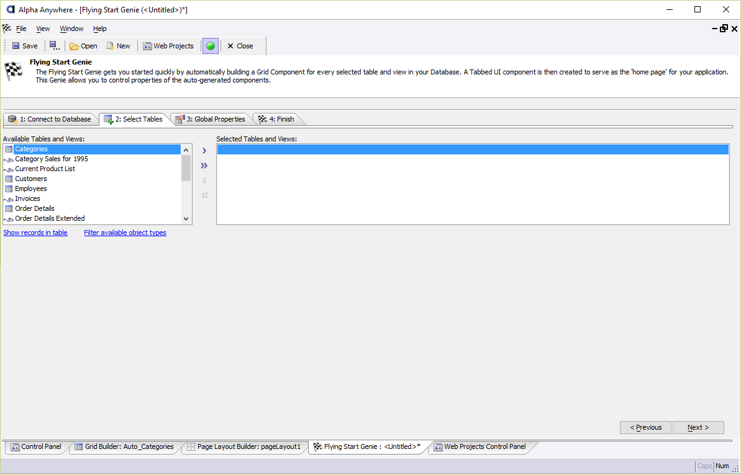Image resolution: width=741 pixels, height=475 pixels.
Task: Add all tables with double right arrow
Action: 204,166
